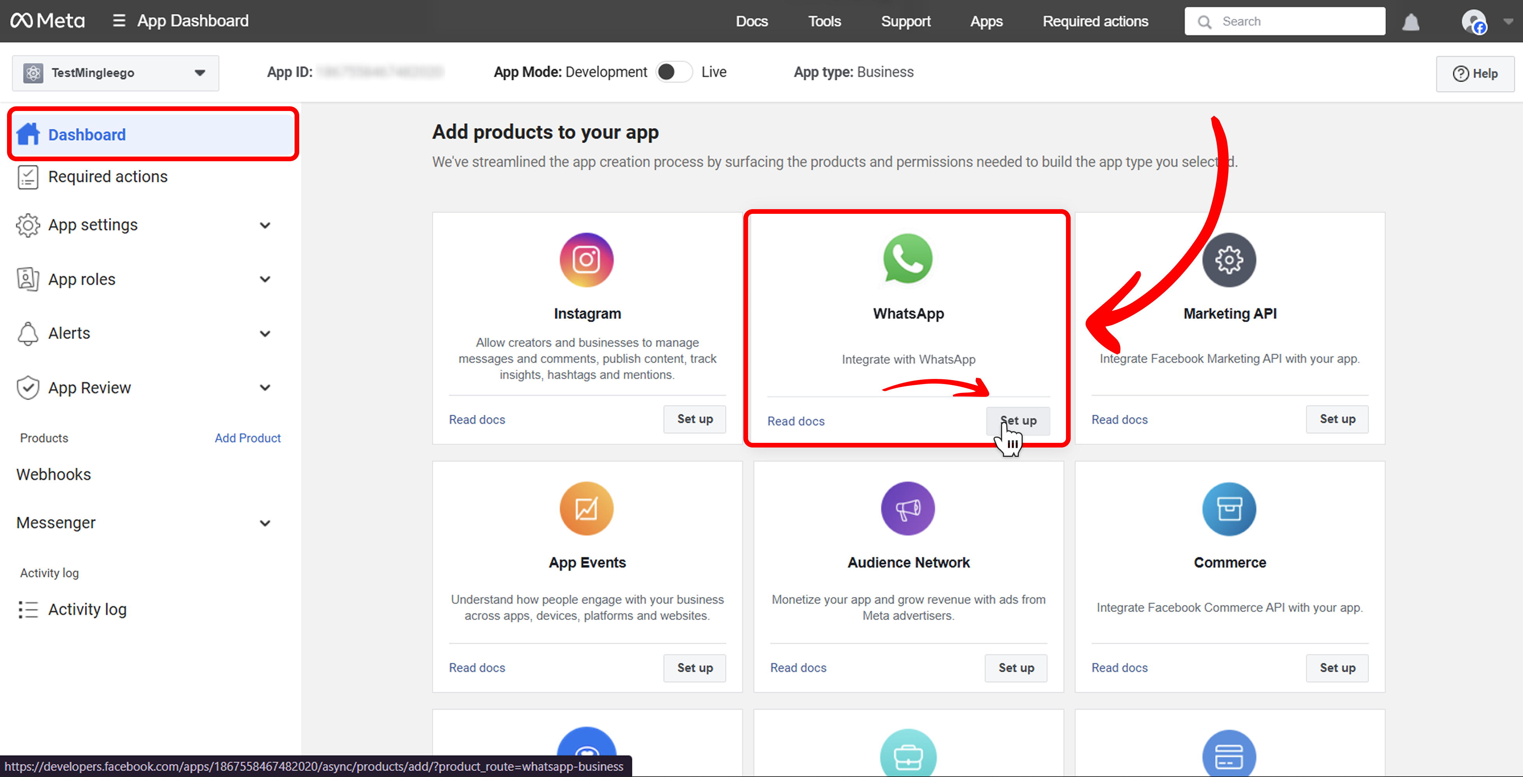Image resolution: width=1523 pixels, height=777 pixels.
Task: Expand the account menu caret
Action: pos(1508,21)
